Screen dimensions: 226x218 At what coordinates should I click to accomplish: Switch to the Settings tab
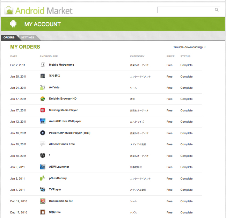tap(28, 38)
